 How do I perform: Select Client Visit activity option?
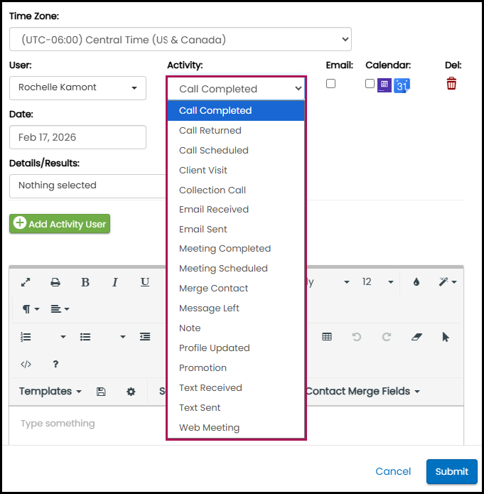[x=236, y=170]
